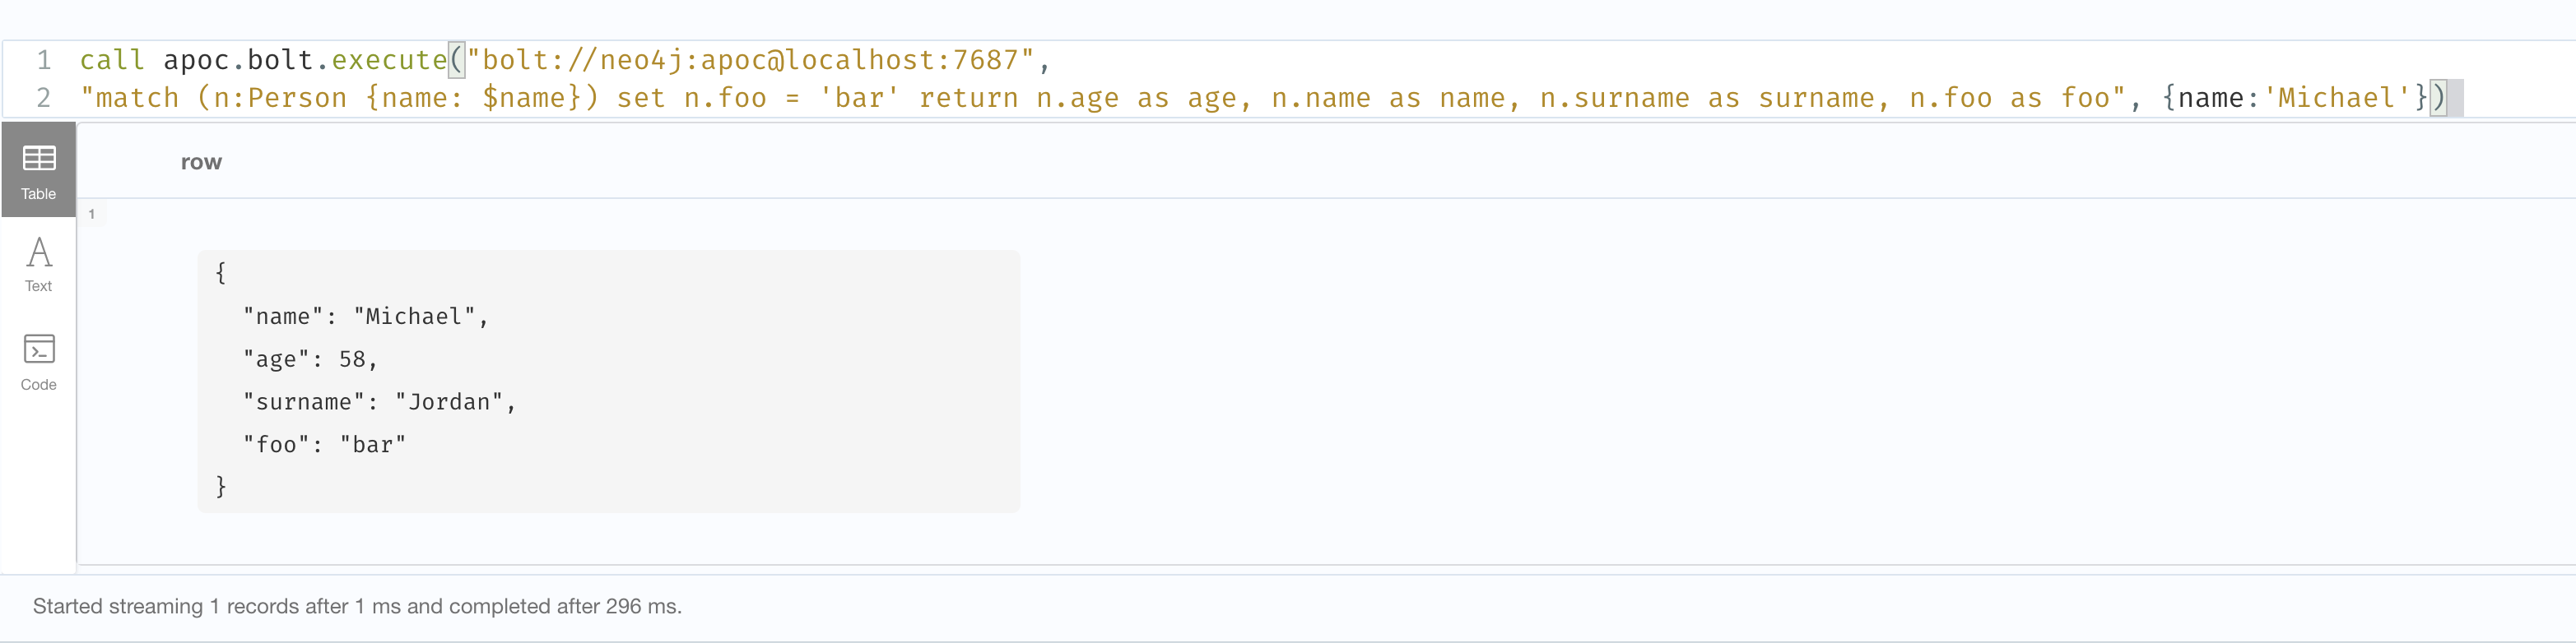The width and height of the screenshot is (2576, 643).
Task: Click line number 1 in editor gutter
Action: 44,60
